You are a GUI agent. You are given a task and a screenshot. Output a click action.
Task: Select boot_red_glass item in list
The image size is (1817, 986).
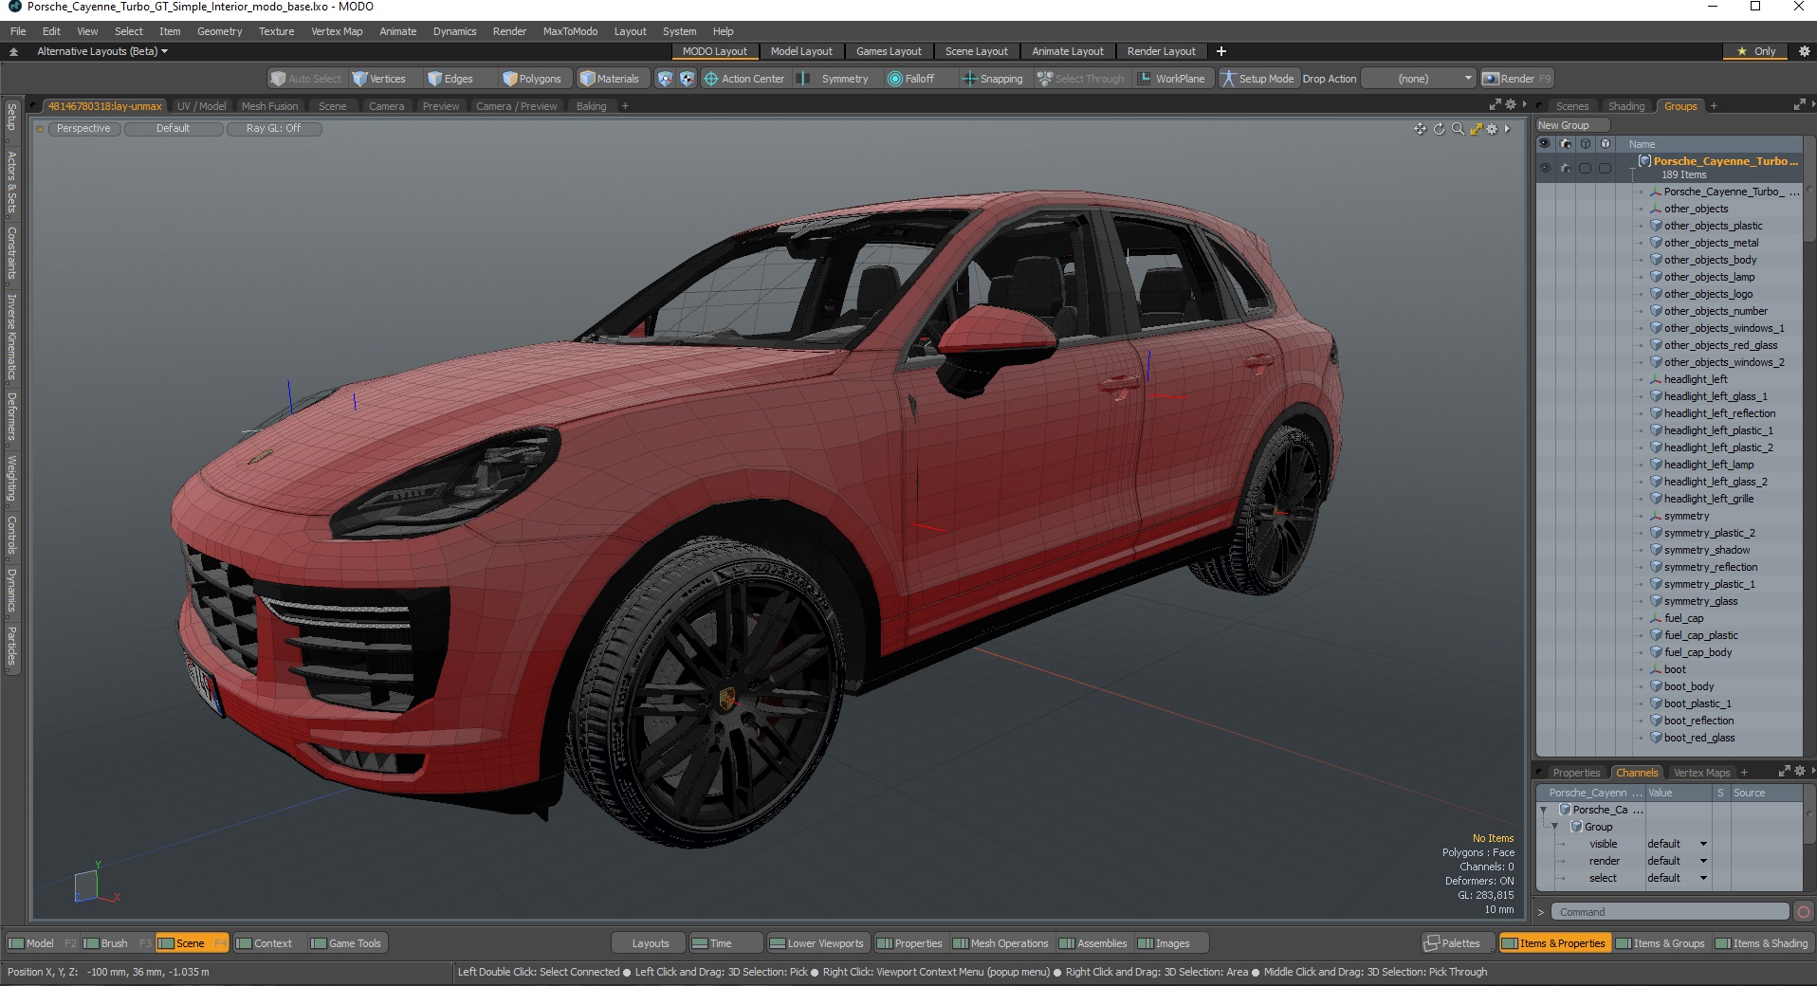coord(1699,738)
